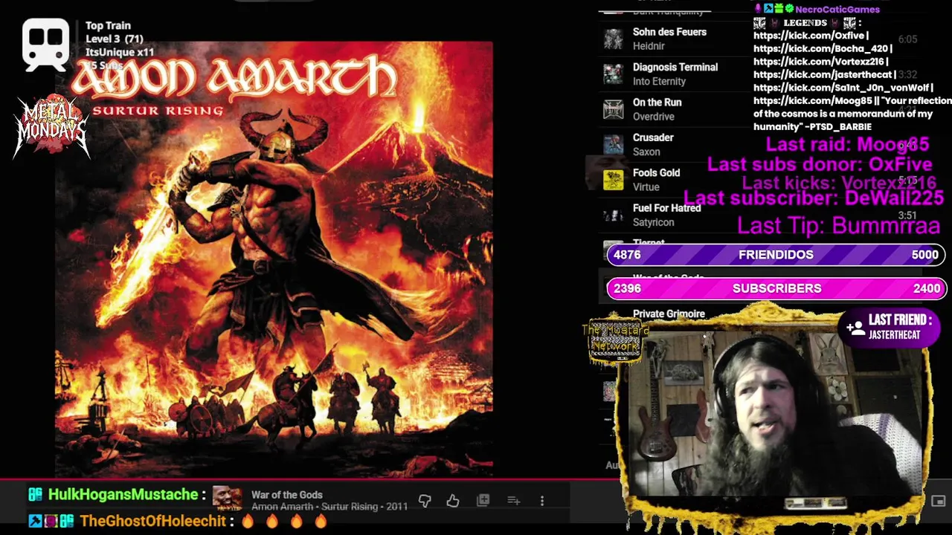The width and height of the screenshot is (952, 535).
Task: Click the 3:51 duration of Fuel For Hatred
Action: pos(907,215)
